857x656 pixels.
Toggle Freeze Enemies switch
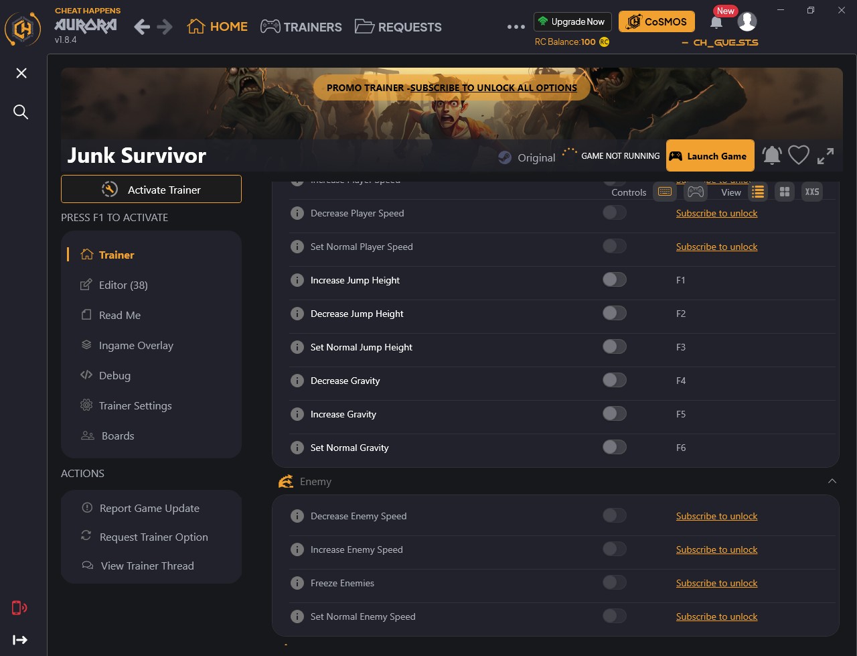point(615,582)
